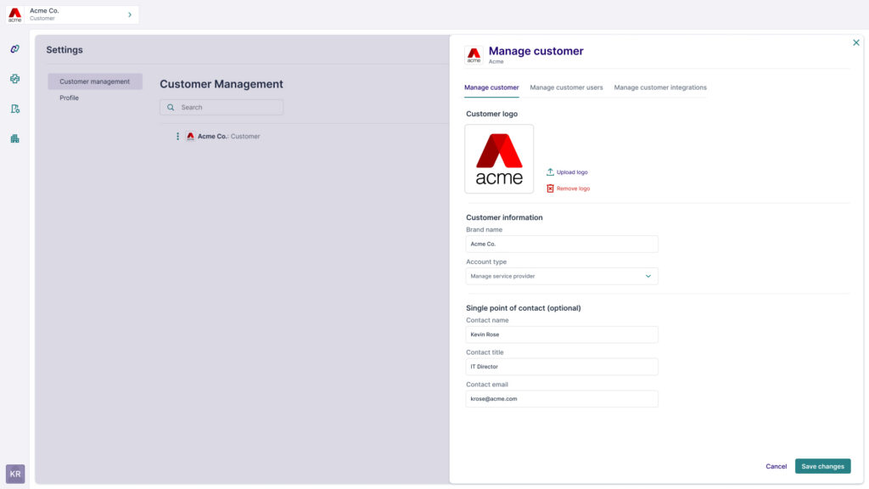Select the document settings sidebar icon

pyautogui.click(x=14, y=109)
